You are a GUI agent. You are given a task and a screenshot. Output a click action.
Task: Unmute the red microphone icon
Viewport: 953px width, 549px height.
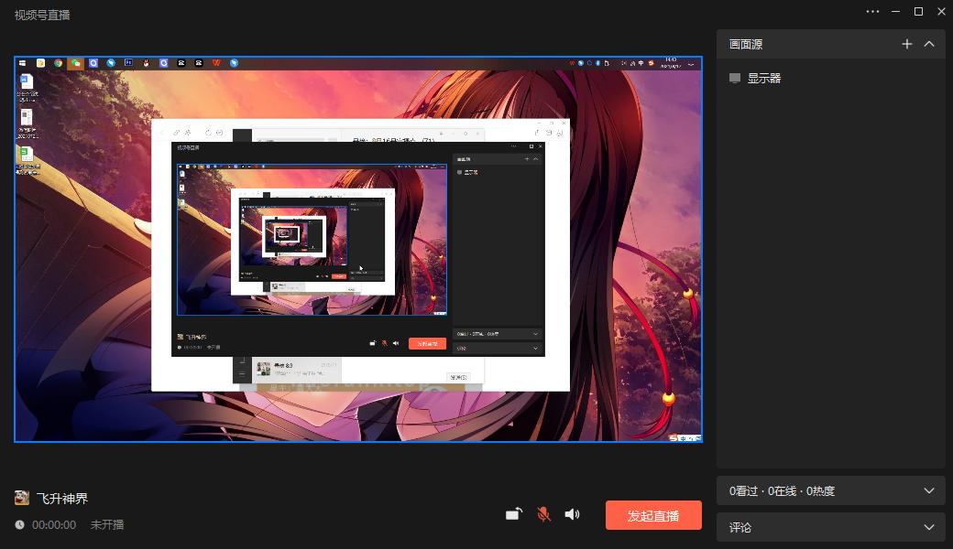coord(543,514)
